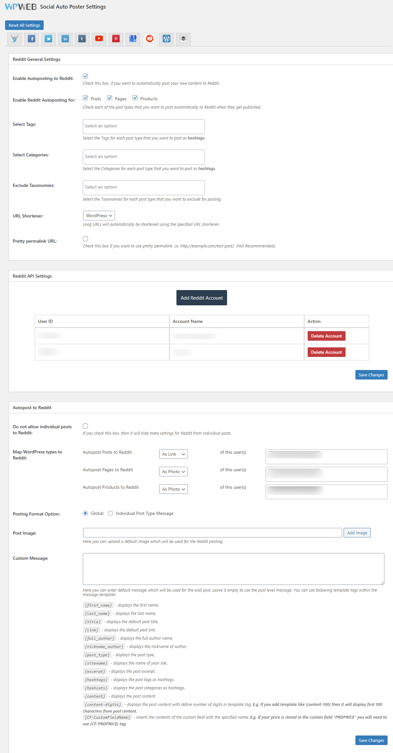Click the Add Image button
Screen dimensions: 393x753
[x=357, y=533]
